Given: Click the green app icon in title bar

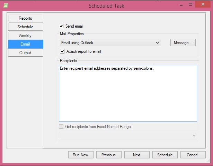Looking at the screenshot, I should click(x=5, y=5).
